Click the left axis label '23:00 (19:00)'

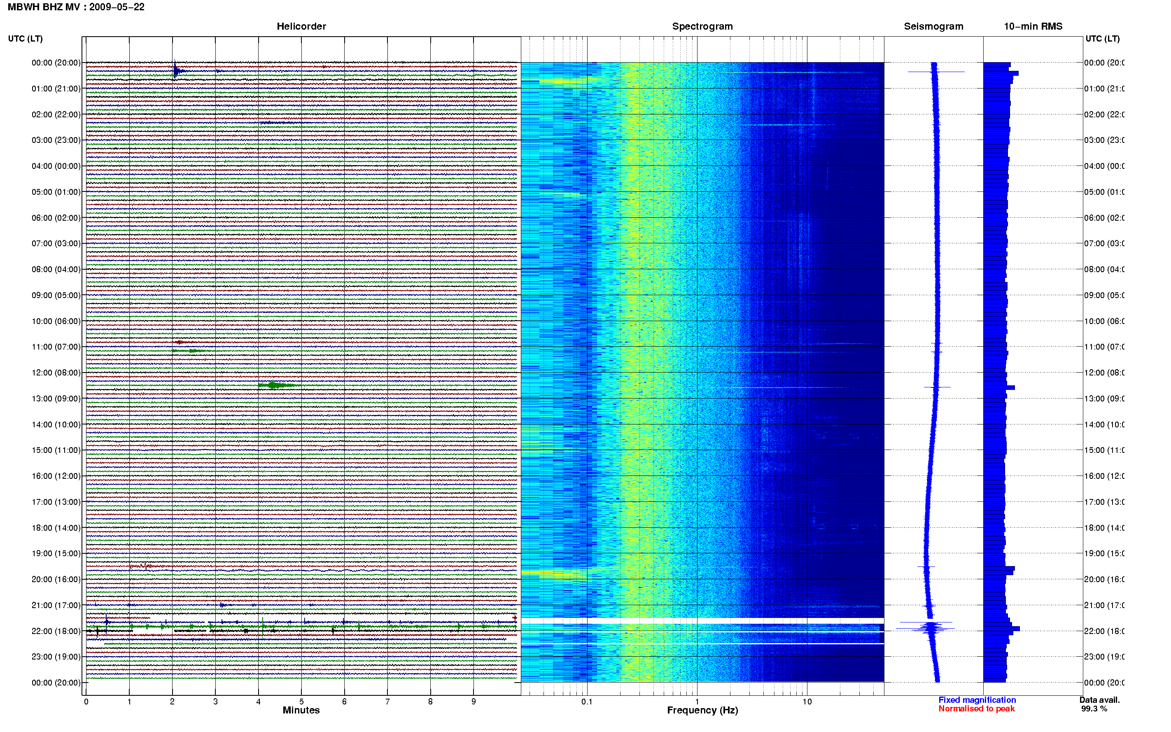coord(56,657)
